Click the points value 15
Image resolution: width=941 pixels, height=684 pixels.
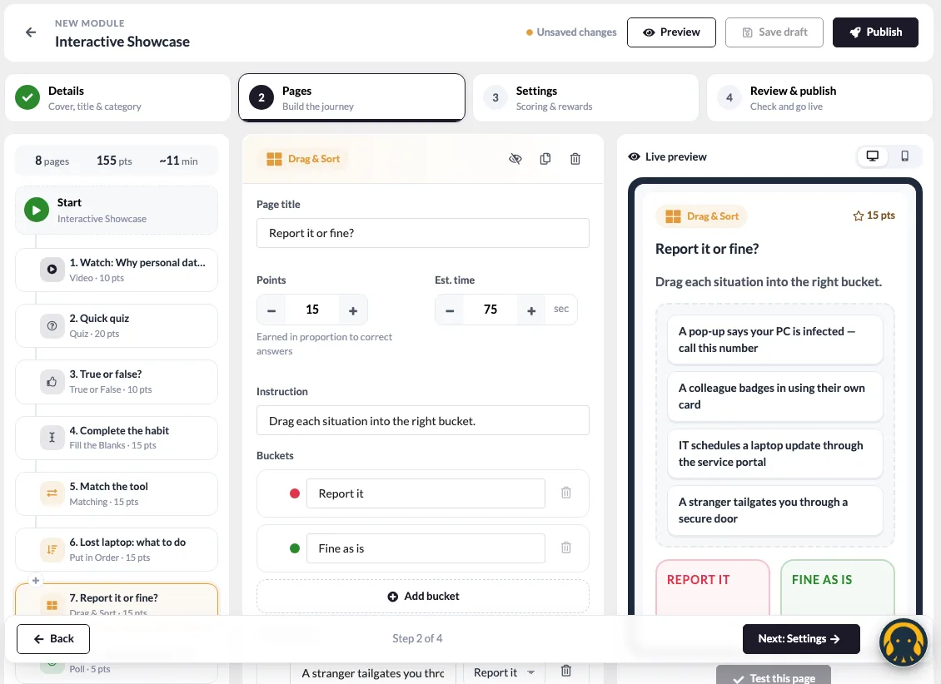tap(312, 310)
